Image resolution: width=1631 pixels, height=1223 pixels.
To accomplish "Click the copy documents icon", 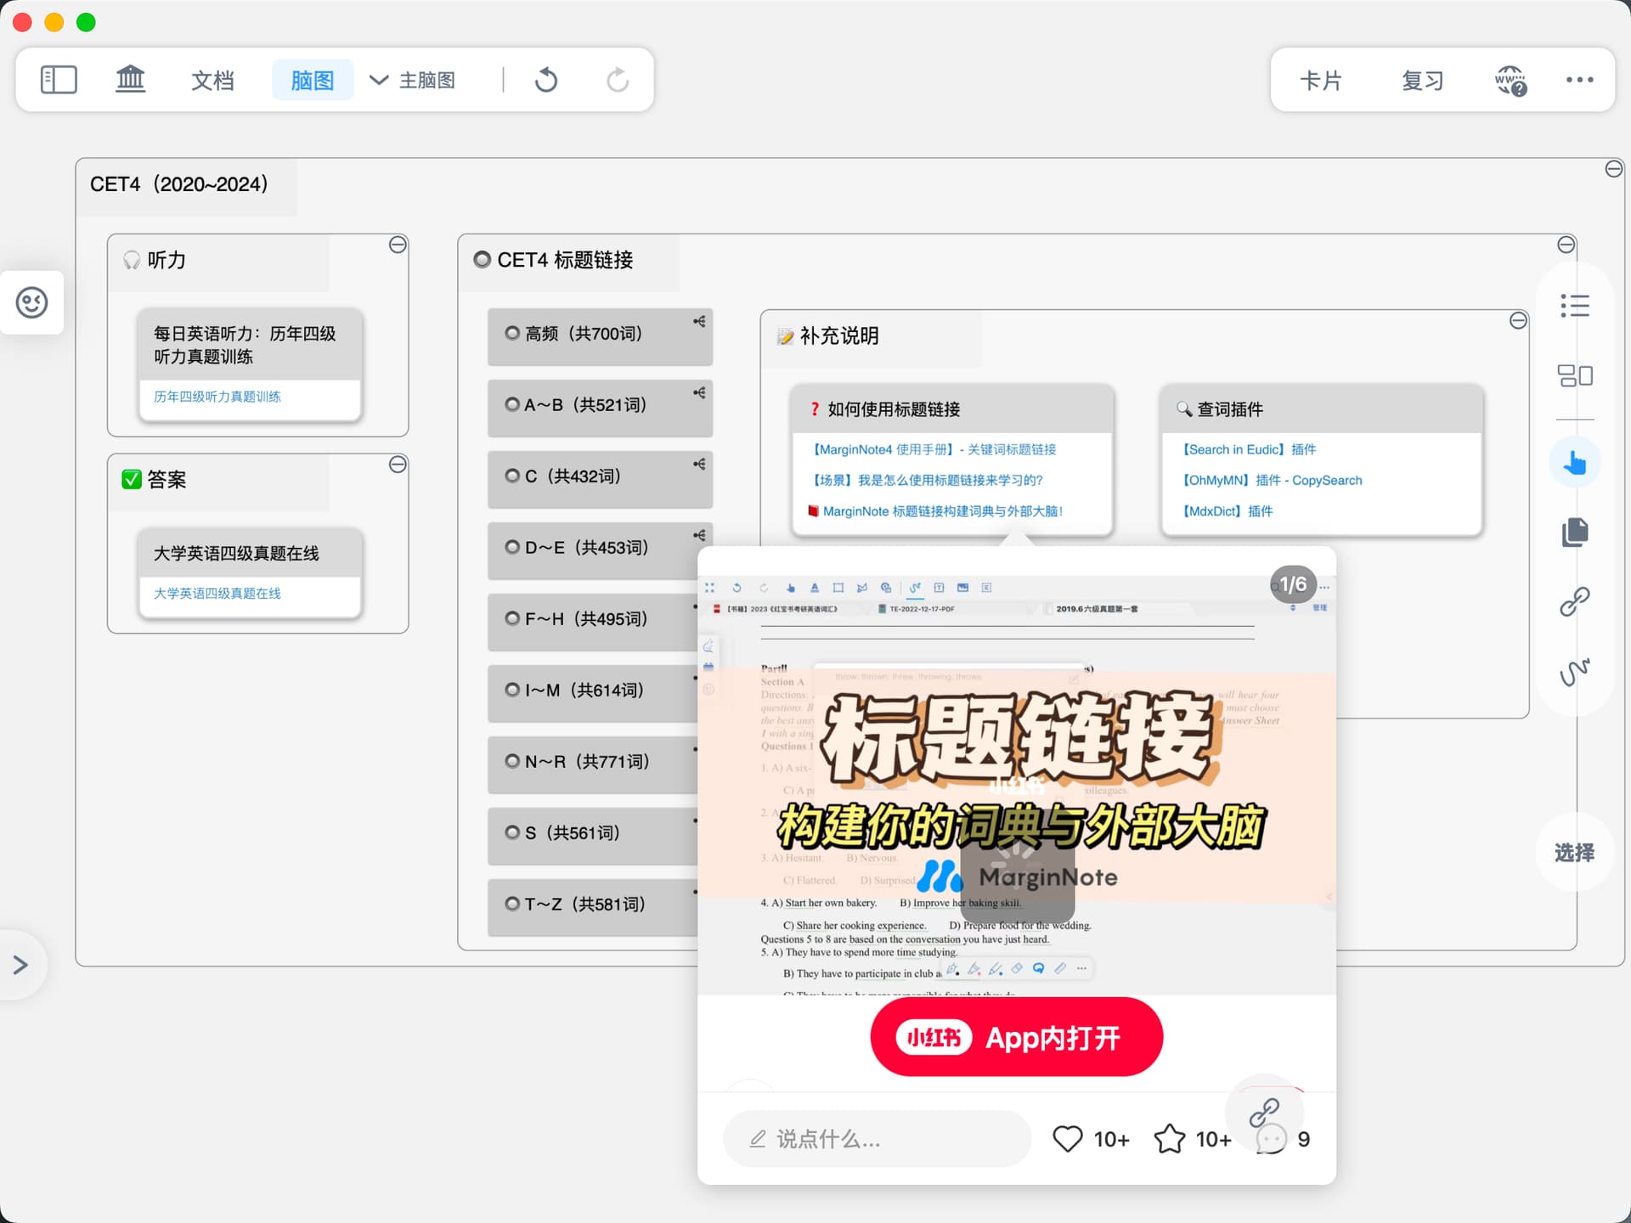I will 1574,532.
